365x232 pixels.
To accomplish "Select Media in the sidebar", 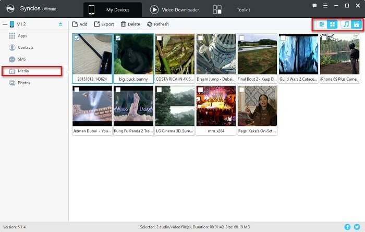I will pyautogui.click(x=32, y=71).
